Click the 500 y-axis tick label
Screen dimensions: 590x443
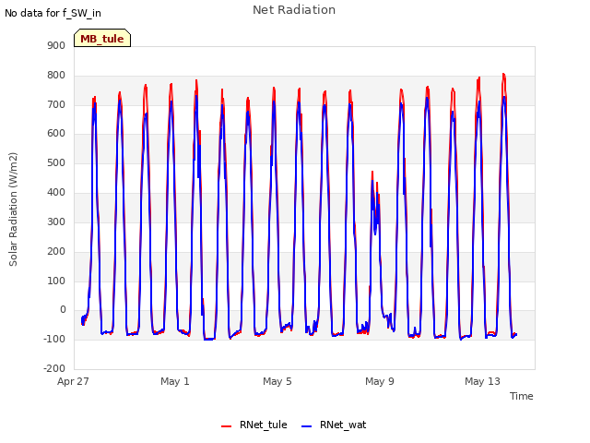56,163
